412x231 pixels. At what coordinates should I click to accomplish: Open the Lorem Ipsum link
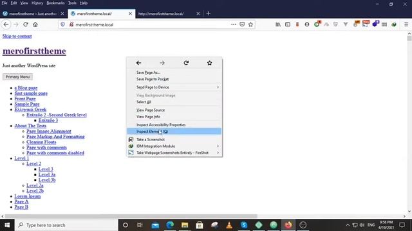click(28, 196)
